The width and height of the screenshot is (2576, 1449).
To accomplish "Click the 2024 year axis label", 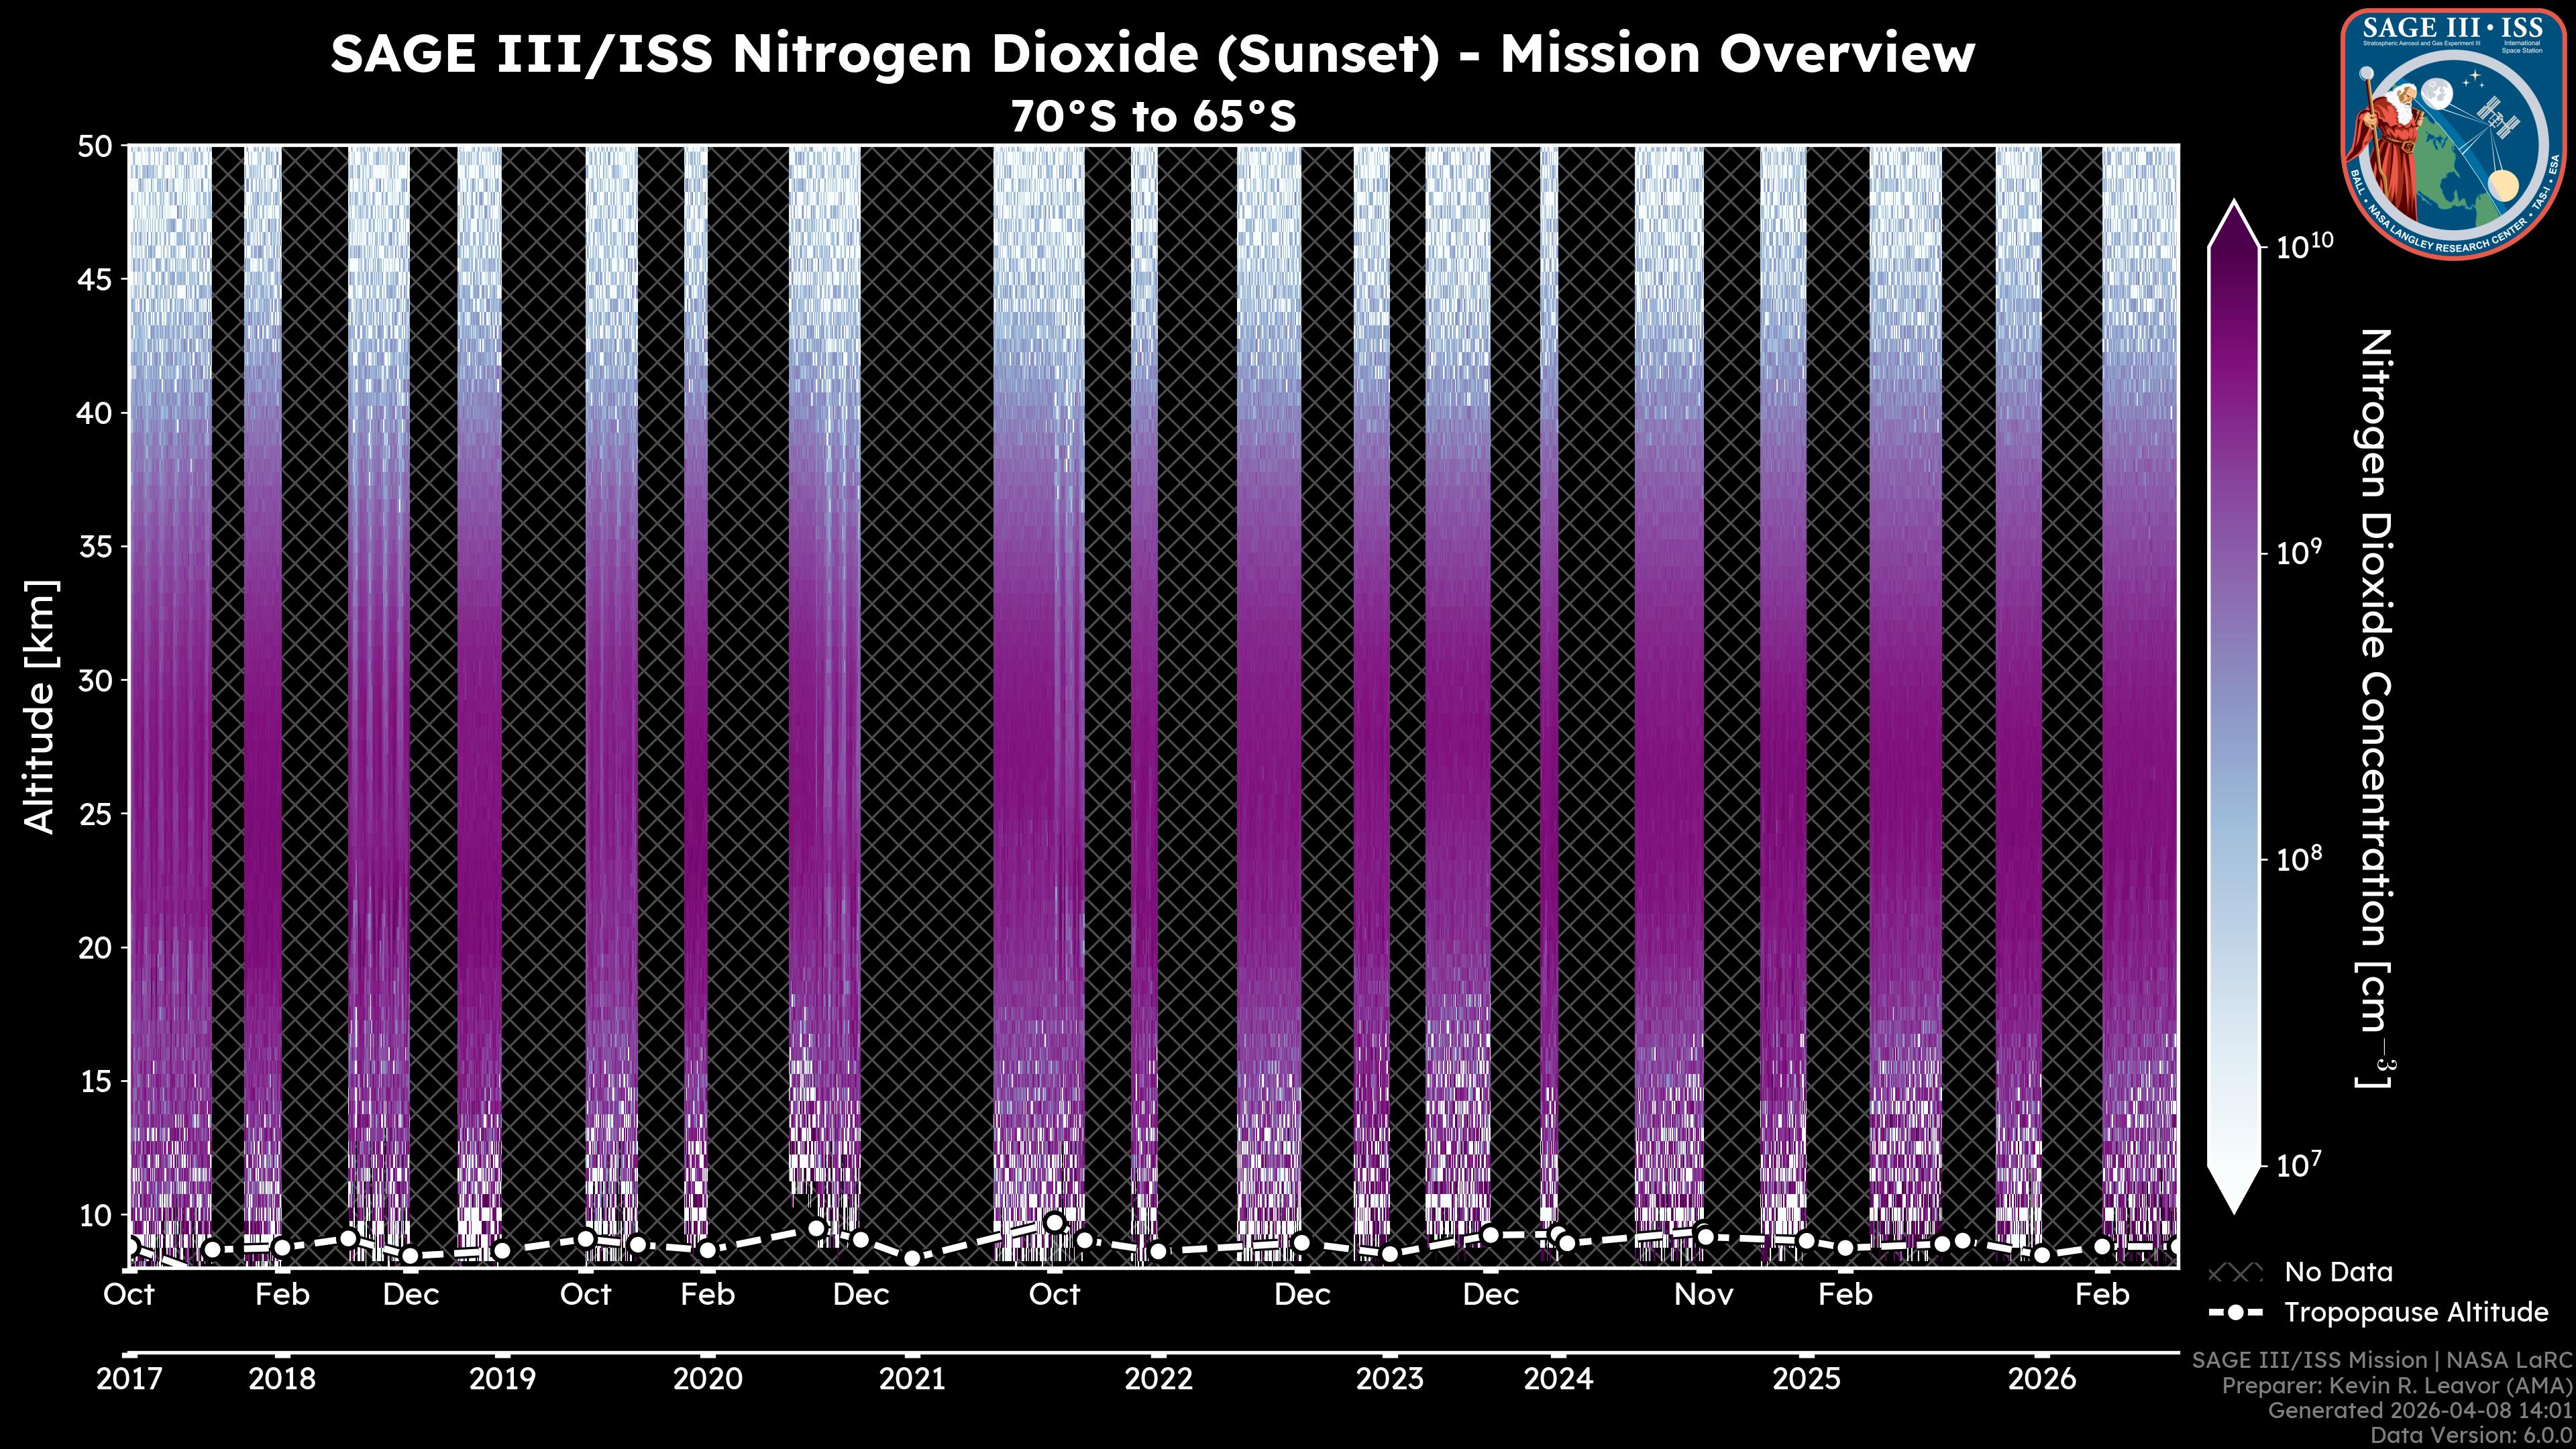I will [1558, 1379].
